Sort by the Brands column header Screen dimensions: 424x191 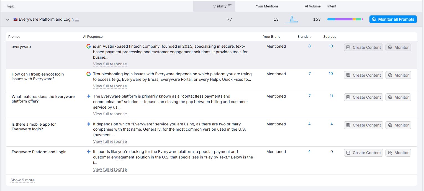pyautogui.click(x=303, y=36)
